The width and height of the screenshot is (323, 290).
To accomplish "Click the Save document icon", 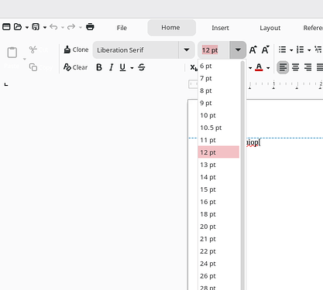I will click(36, 27).
